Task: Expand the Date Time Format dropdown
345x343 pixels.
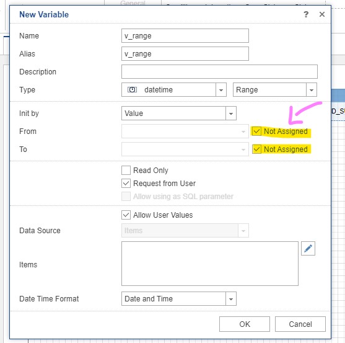Action: (231, 299)
